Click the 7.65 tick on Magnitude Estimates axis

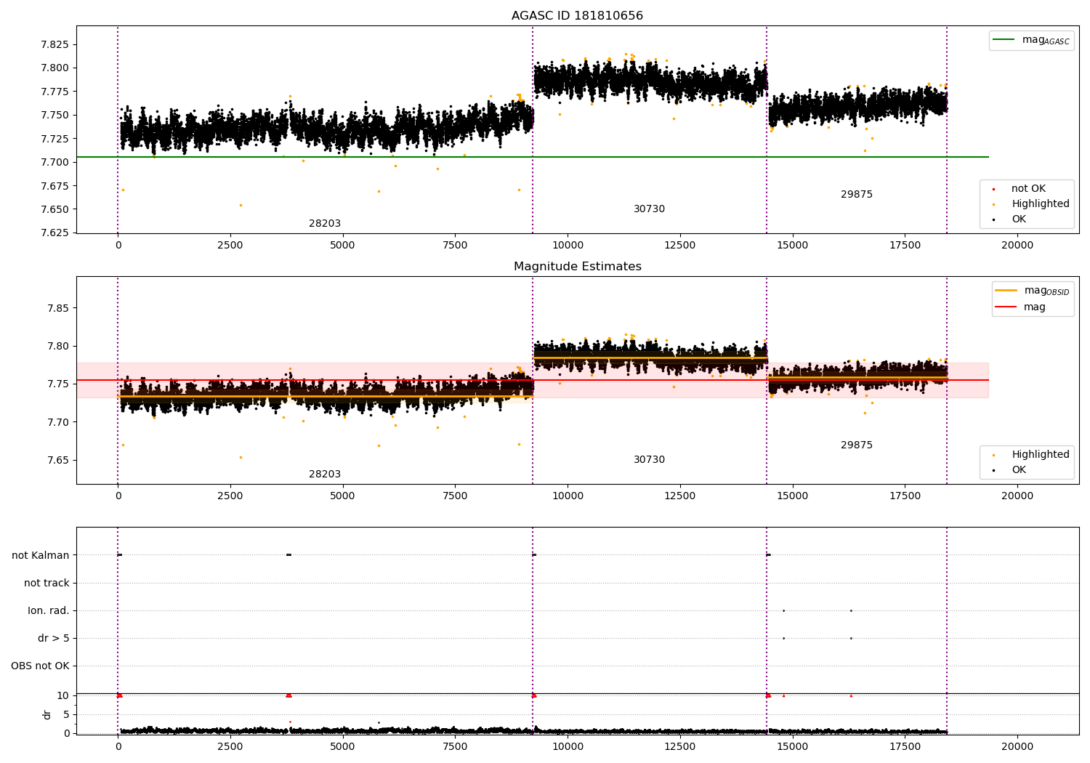(58, 460)
